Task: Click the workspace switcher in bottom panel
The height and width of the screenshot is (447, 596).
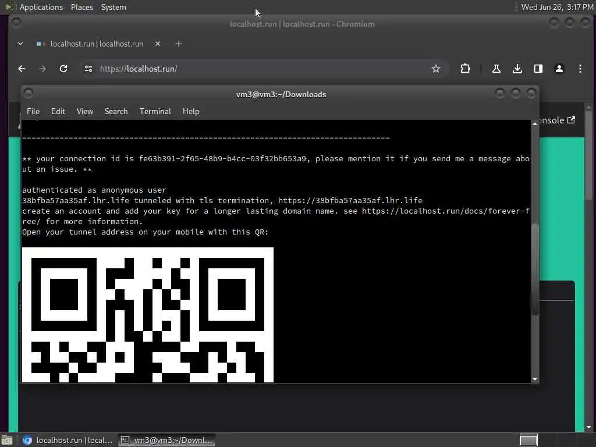Action: coord(528,440)
